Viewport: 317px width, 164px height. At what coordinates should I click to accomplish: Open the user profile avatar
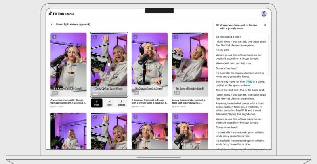264,14
